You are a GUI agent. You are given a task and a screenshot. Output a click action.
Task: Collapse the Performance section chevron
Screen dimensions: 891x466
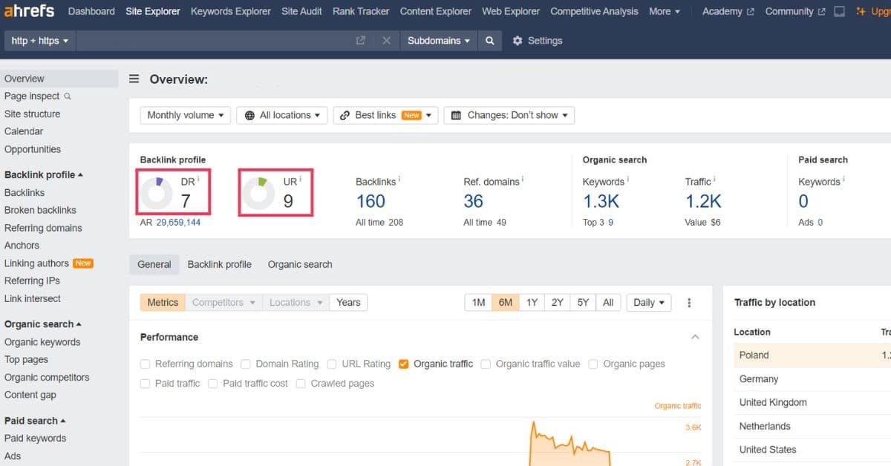tap(695, 337)
